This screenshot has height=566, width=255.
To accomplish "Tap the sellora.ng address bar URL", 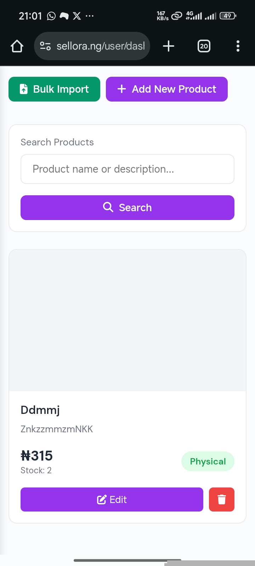I will click(x=101, y=46).
